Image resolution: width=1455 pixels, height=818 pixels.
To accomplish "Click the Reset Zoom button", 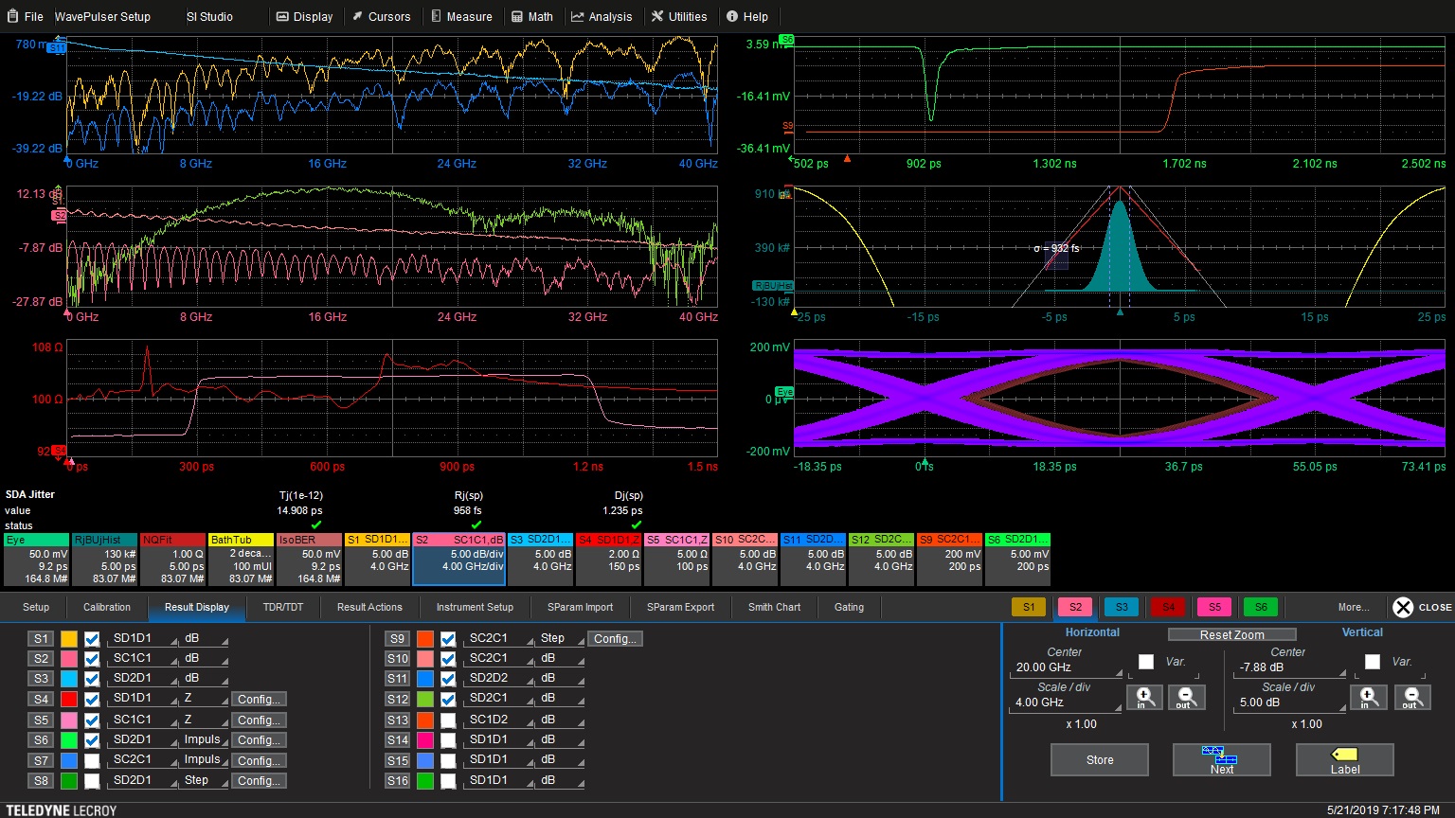I will 1231,634.
